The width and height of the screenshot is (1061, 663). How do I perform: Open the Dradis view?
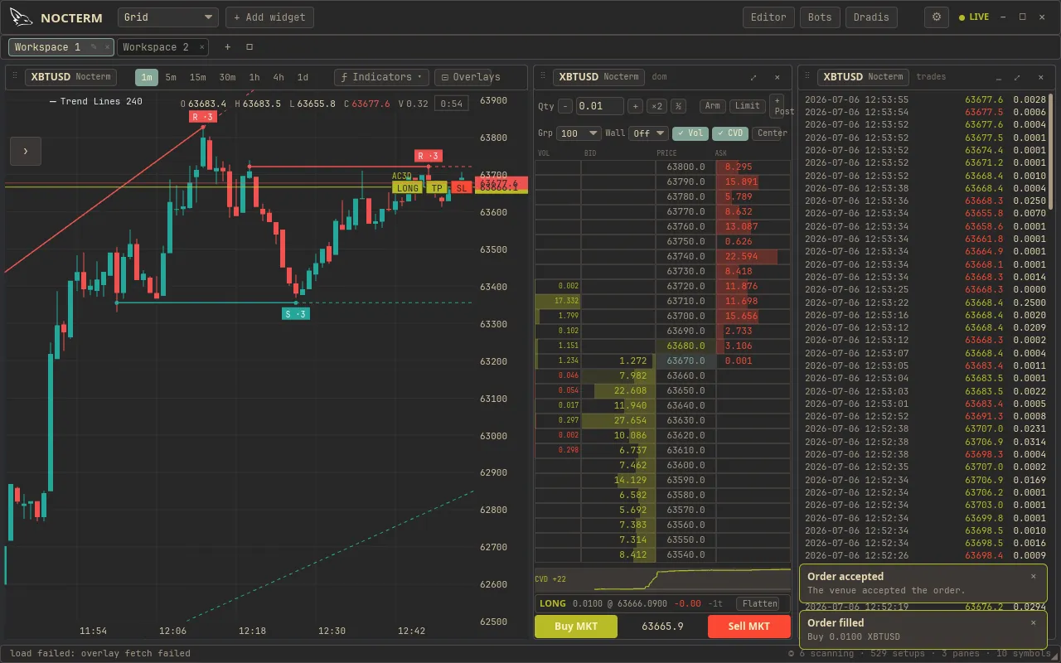pyautogui.click(x=871, y=17)
